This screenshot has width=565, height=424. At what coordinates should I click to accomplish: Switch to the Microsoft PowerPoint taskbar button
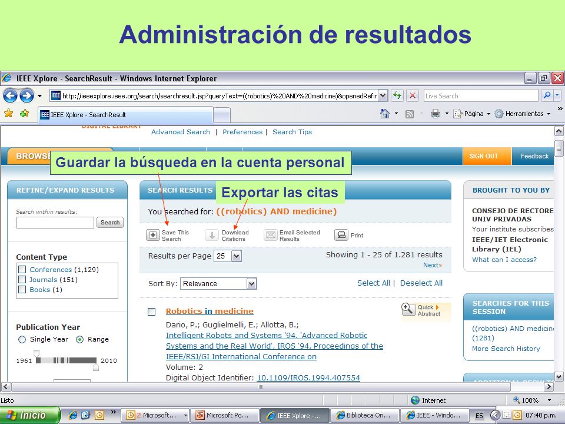pos(225,415)
